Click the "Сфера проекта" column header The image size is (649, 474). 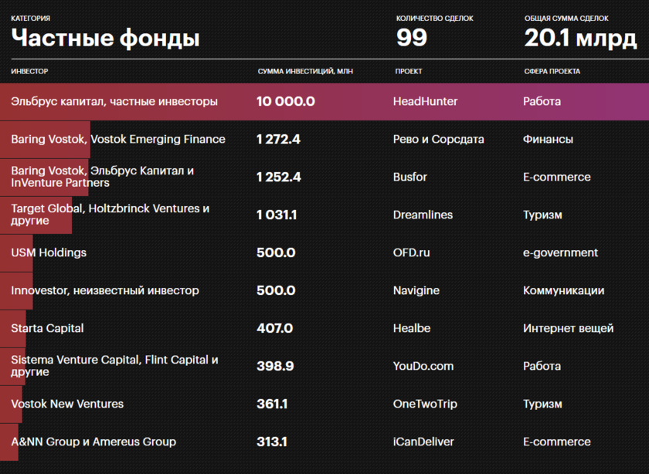point(552,71)
